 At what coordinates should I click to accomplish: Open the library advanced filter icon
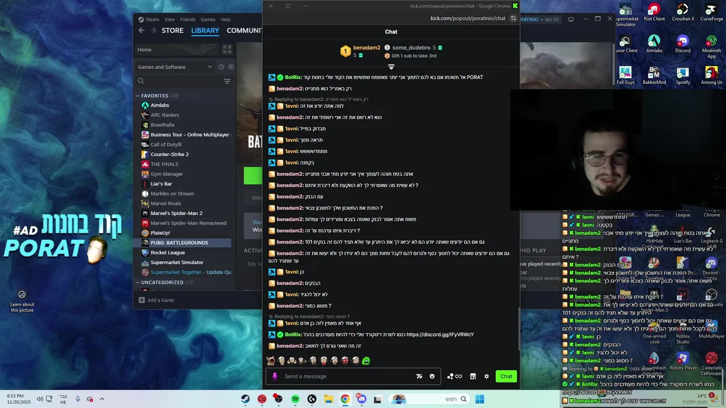click(x=227, y=81)
